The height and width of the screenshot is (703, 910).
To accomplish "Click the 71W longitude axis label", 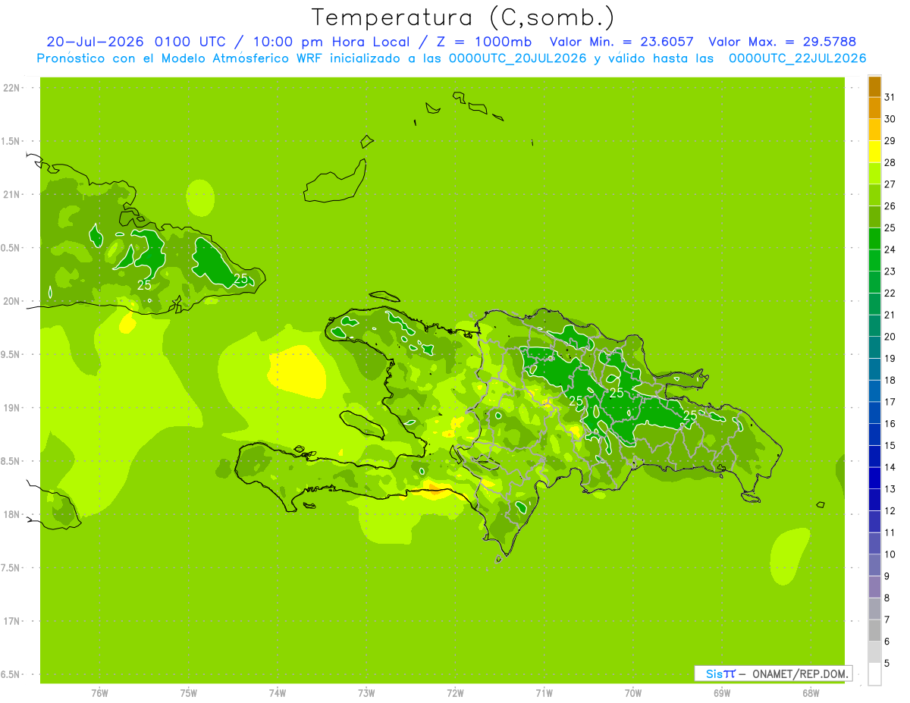I will pyautogui.click(x=544, y=693).
